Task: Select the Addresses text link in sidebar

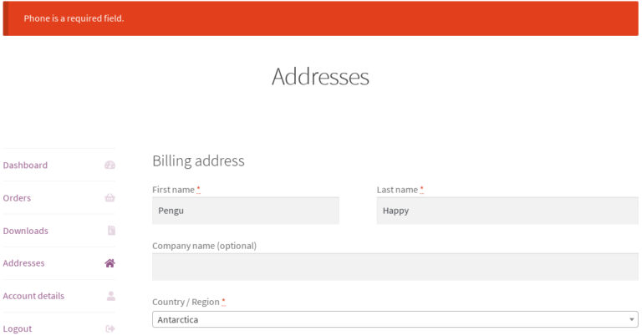Action: (x=24, y=263)
